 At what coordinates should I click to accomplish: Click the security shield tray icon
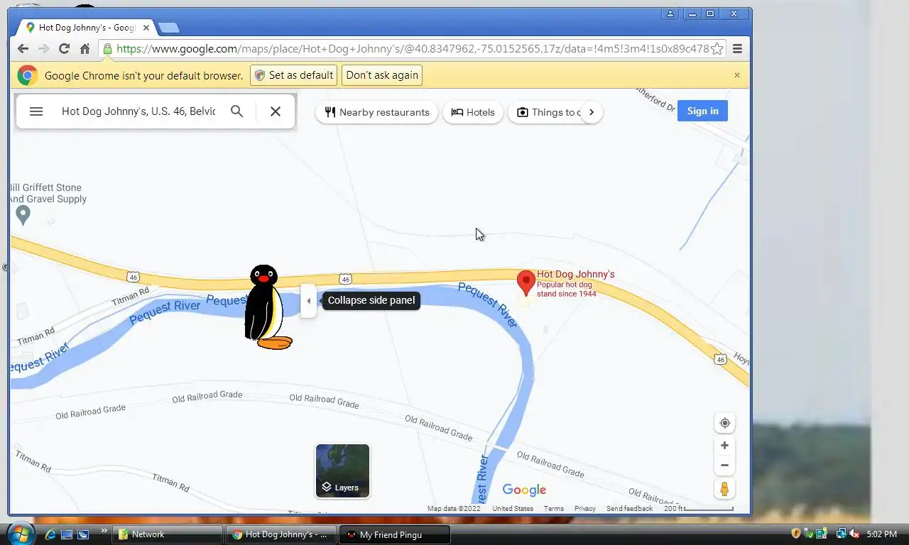coord(796,534)
